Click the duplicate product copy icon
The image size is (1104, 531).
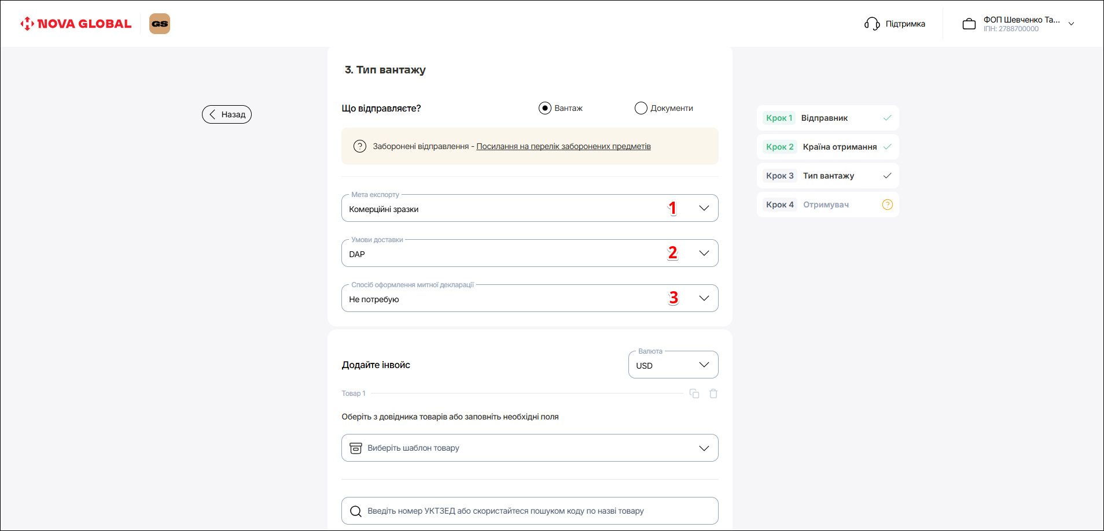click(694, 393)
